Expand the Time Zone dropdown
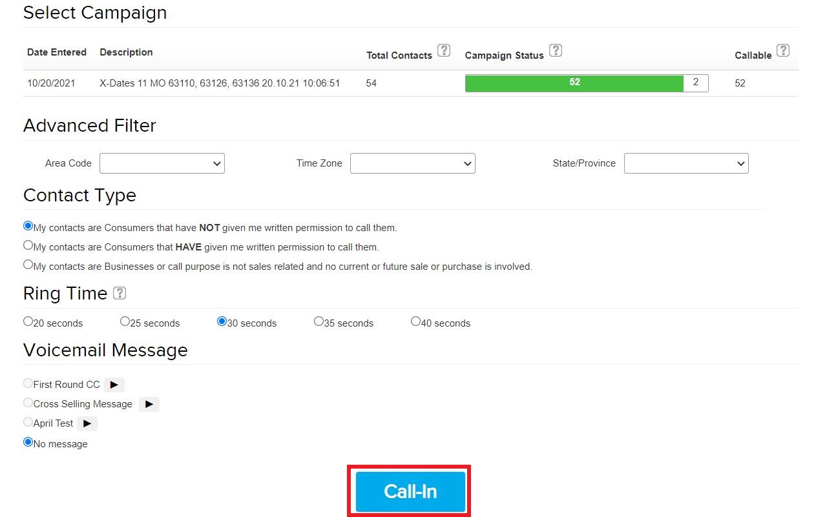This screenshot has width=816, height=517. tap(412, 163)
